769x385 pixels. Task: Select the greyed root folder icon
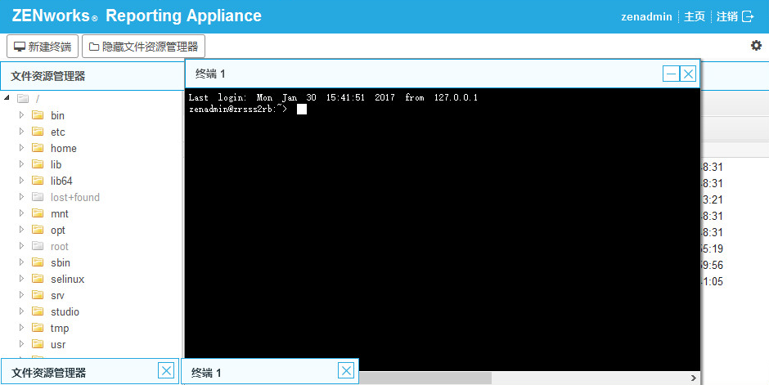[x=38, y=246]
